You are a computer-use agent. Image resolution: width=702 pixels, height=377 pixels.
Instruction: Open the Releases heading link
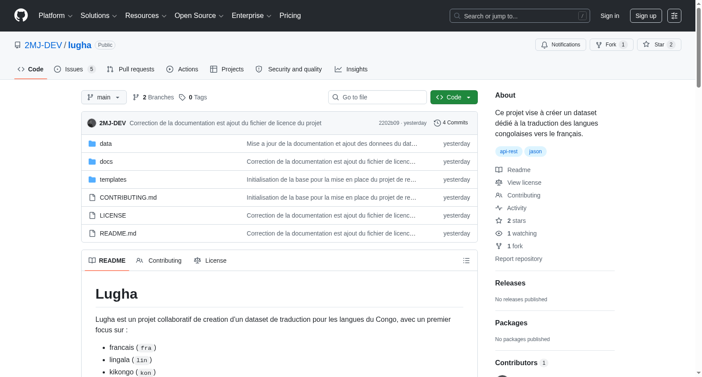click(x=510, y=283)
